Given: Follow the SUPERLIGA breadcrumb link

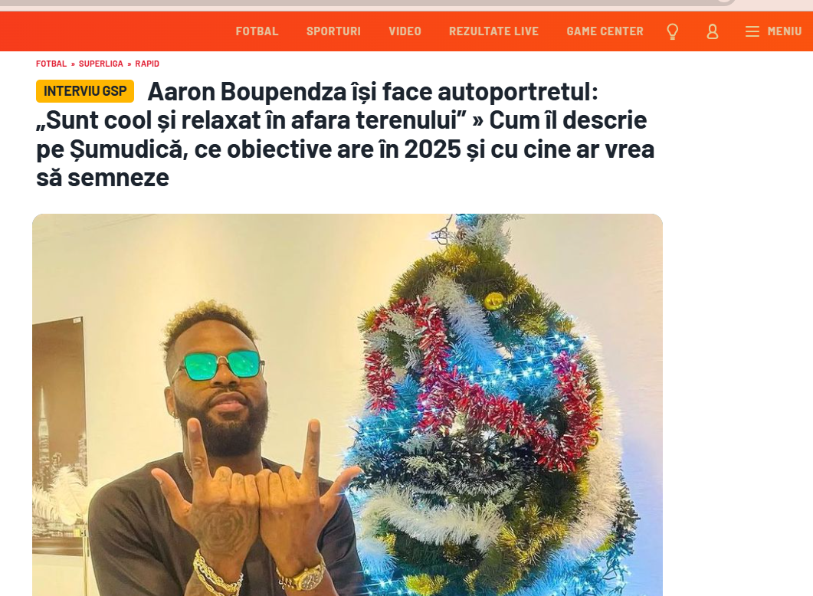Looking at the screenshot, I should 101,64.
